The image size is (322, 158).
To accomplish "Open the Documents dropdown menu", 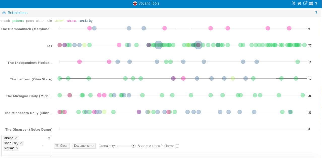I will 84,146.
